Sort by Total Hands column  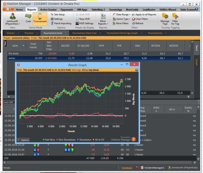[33, 46]
